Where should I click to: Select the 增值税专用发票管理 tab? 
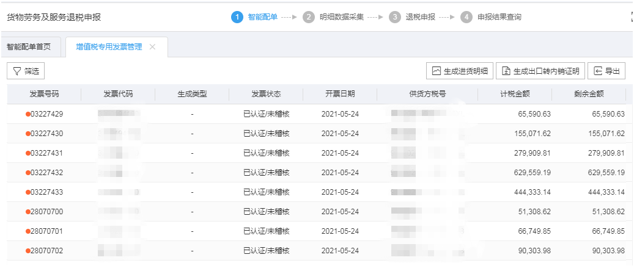point(109,47)
